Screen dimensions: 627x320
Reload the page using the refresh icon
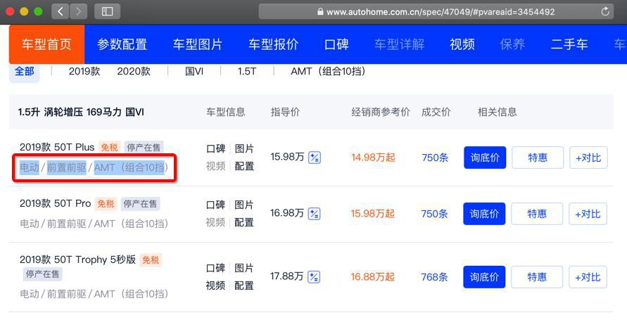605,11
